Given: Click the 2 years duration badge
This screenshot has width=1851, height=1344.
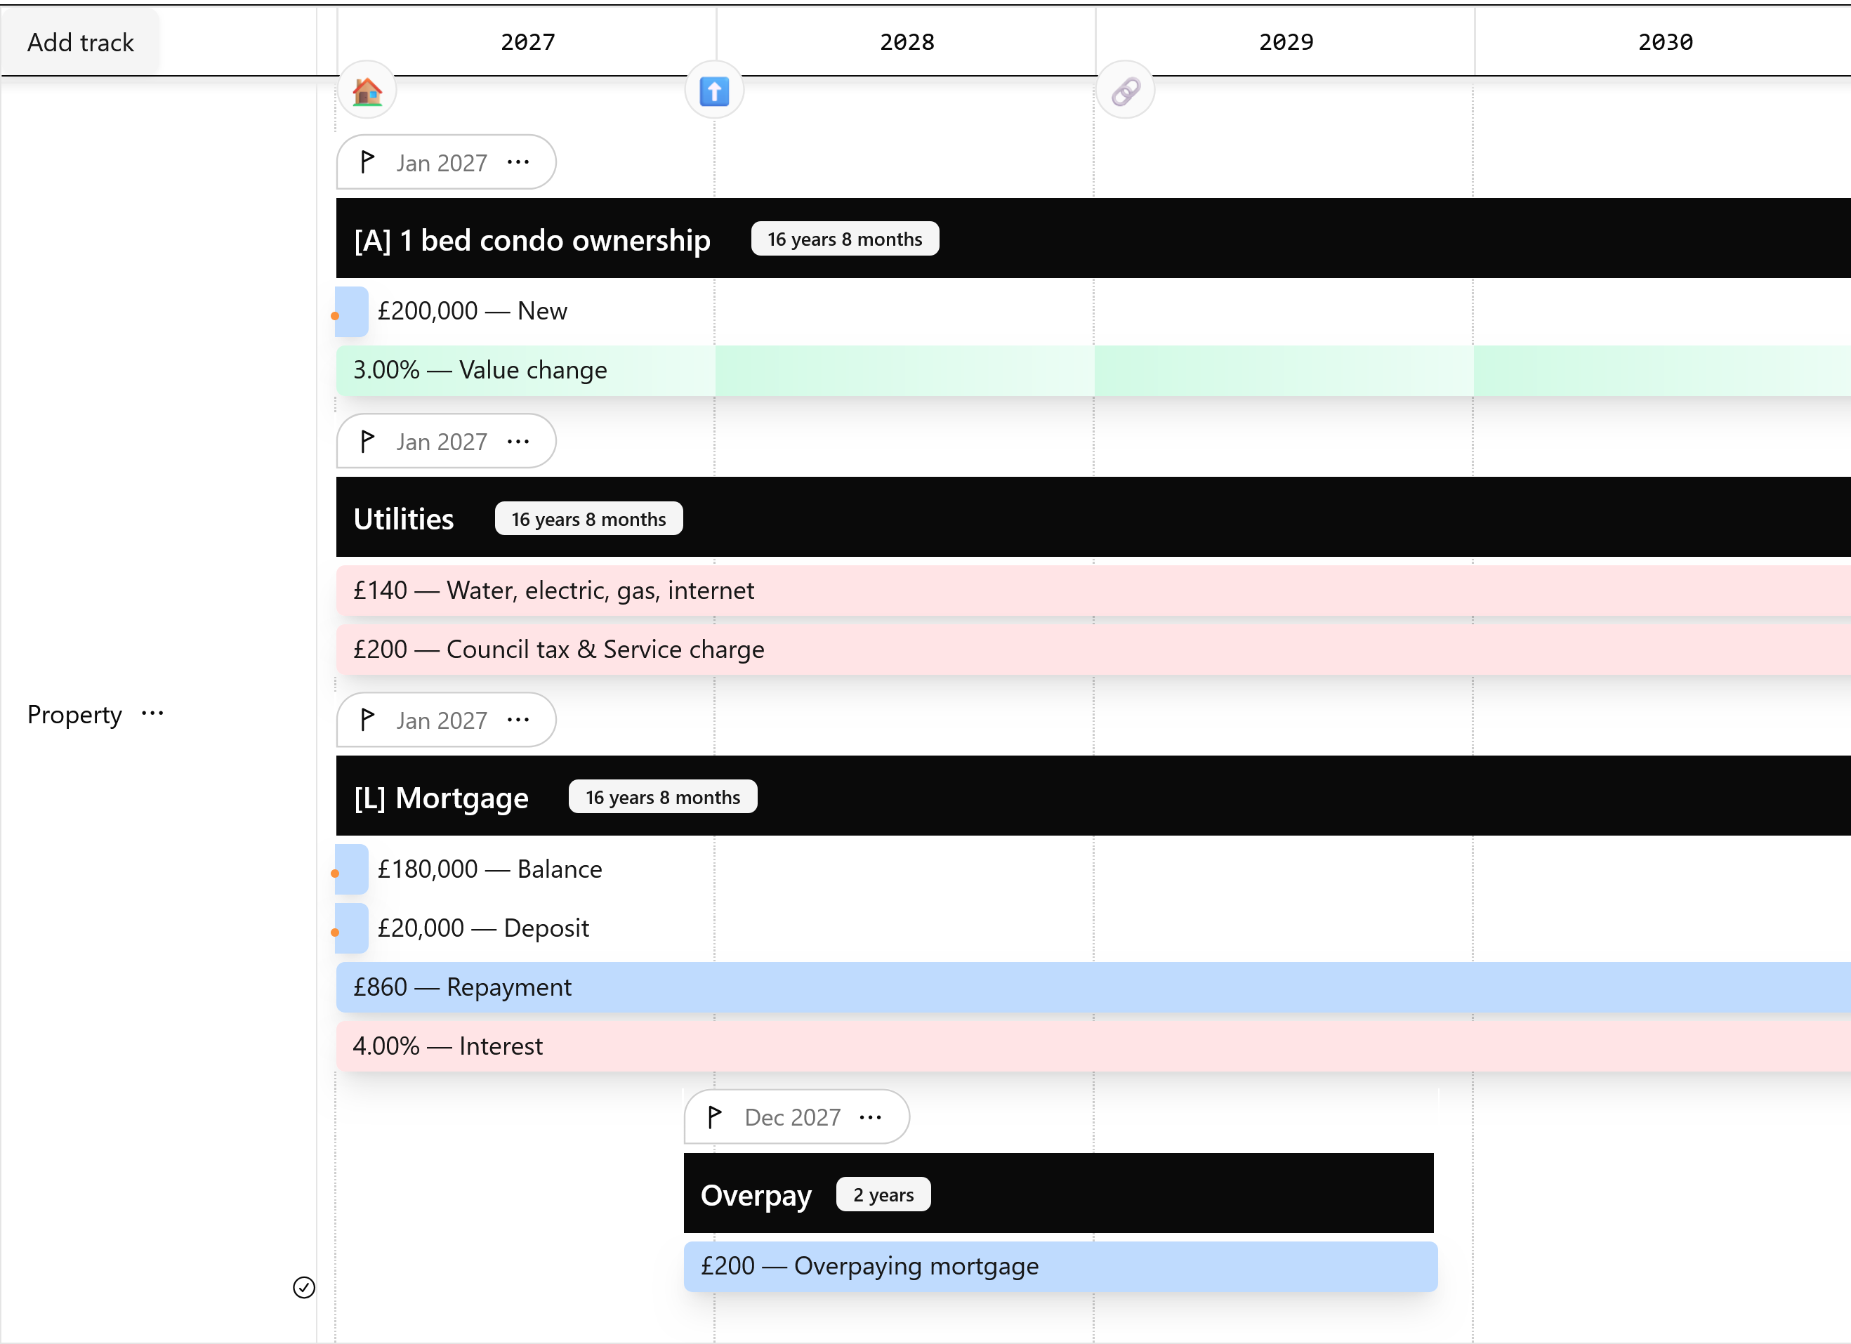Looking at the screenshot, I should [883, 1194].
